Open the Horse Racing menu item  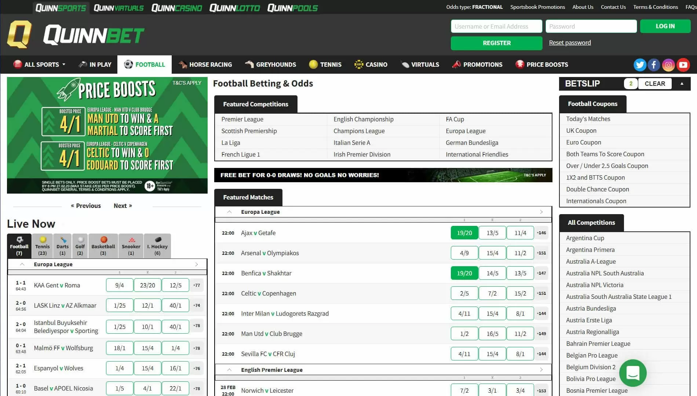tap(205, 65)
